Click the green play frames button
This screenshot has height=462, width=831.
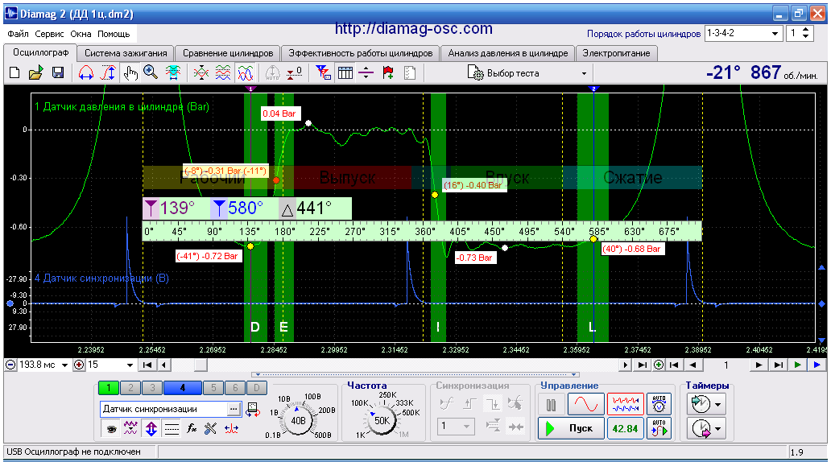tap(798, 365)
